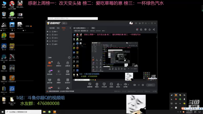
Task: Hide the 图片 1 layer
Action: point(47,31)
